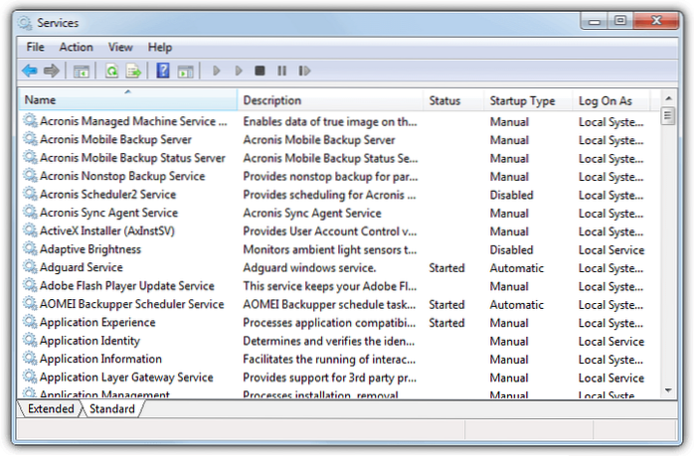Screen dimensions: 694x456
Task: Click 'Adguard windows service.' description
Action: 309,267
